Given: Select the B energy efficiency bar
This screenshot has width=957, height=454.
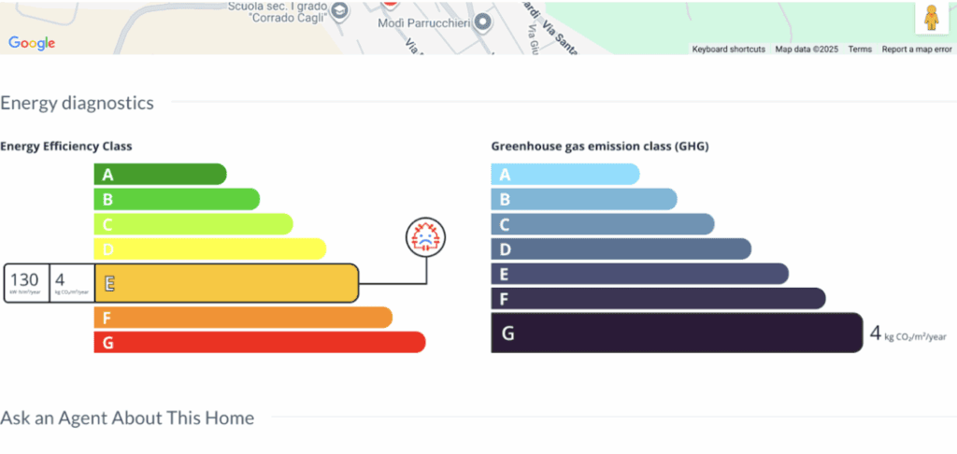Looking at the screenshot, I should pos(177,199).
